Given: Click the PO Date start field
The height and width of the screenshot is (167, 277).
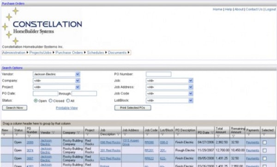Looking at the screenshot, I should tap(45, 93).
